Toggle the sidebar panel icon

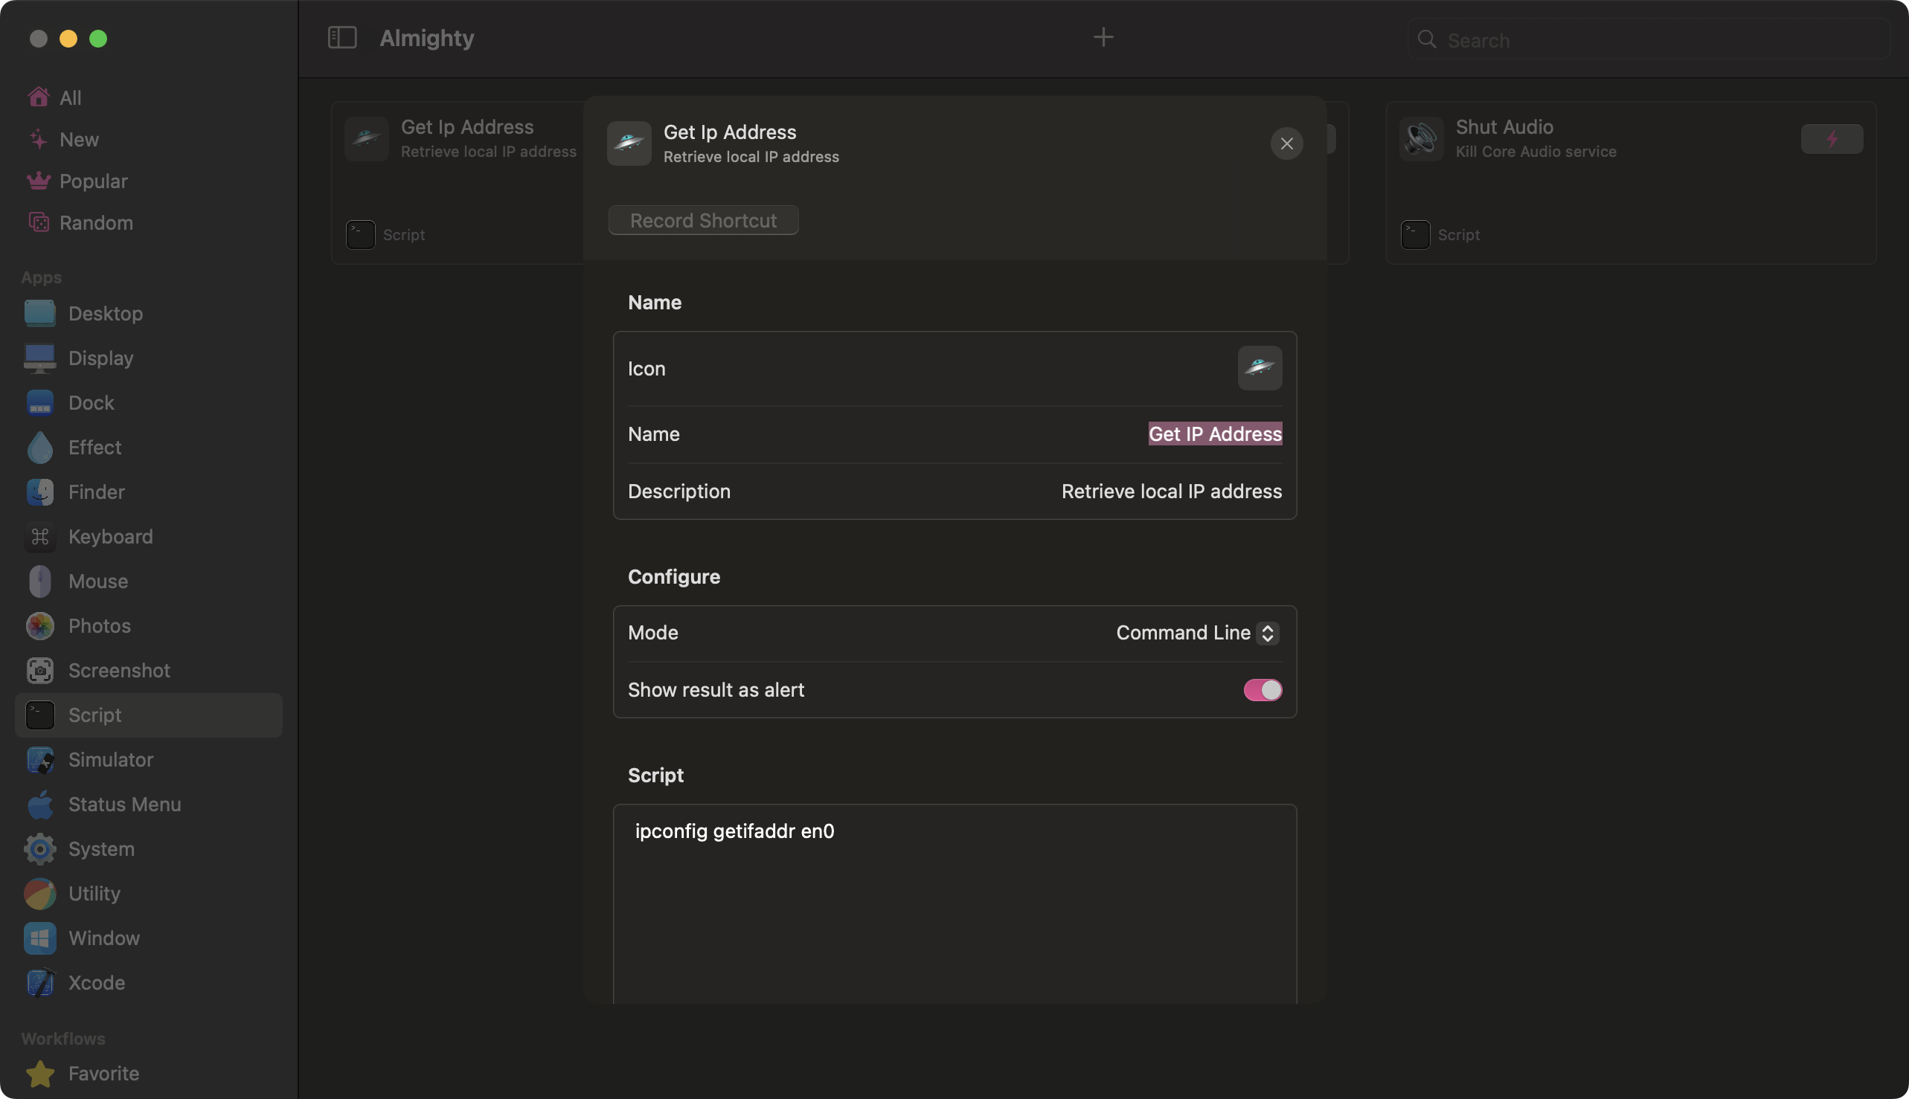(342, 38)
